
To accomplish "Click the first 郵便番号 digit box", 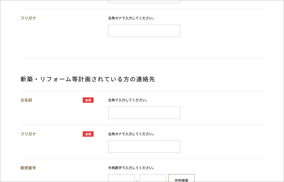I will [121, 178].
